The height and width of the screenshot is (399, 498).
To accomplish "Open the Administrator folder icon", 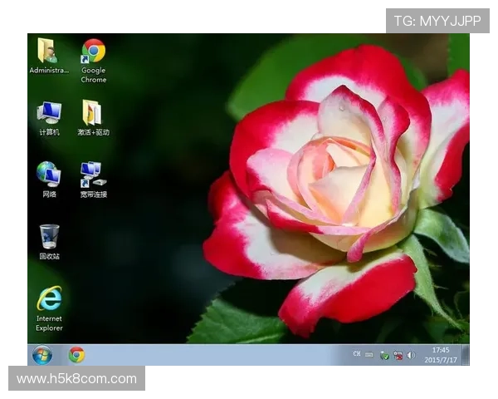I will [x=48, y=52].
